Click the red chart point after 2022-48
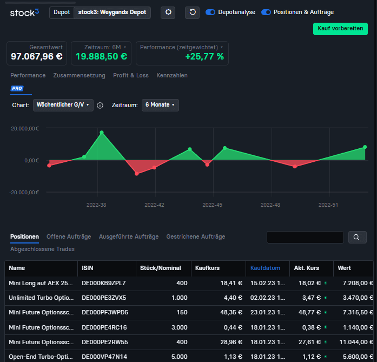The height and width of the screenshot is (362, 377). 295,167
